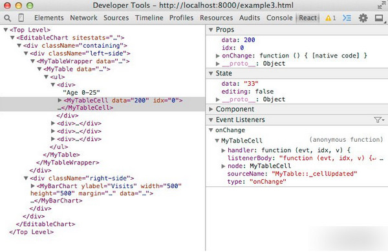Collapse the left-side div node
This screenshot has width=388, height=252.
[26, 53]
